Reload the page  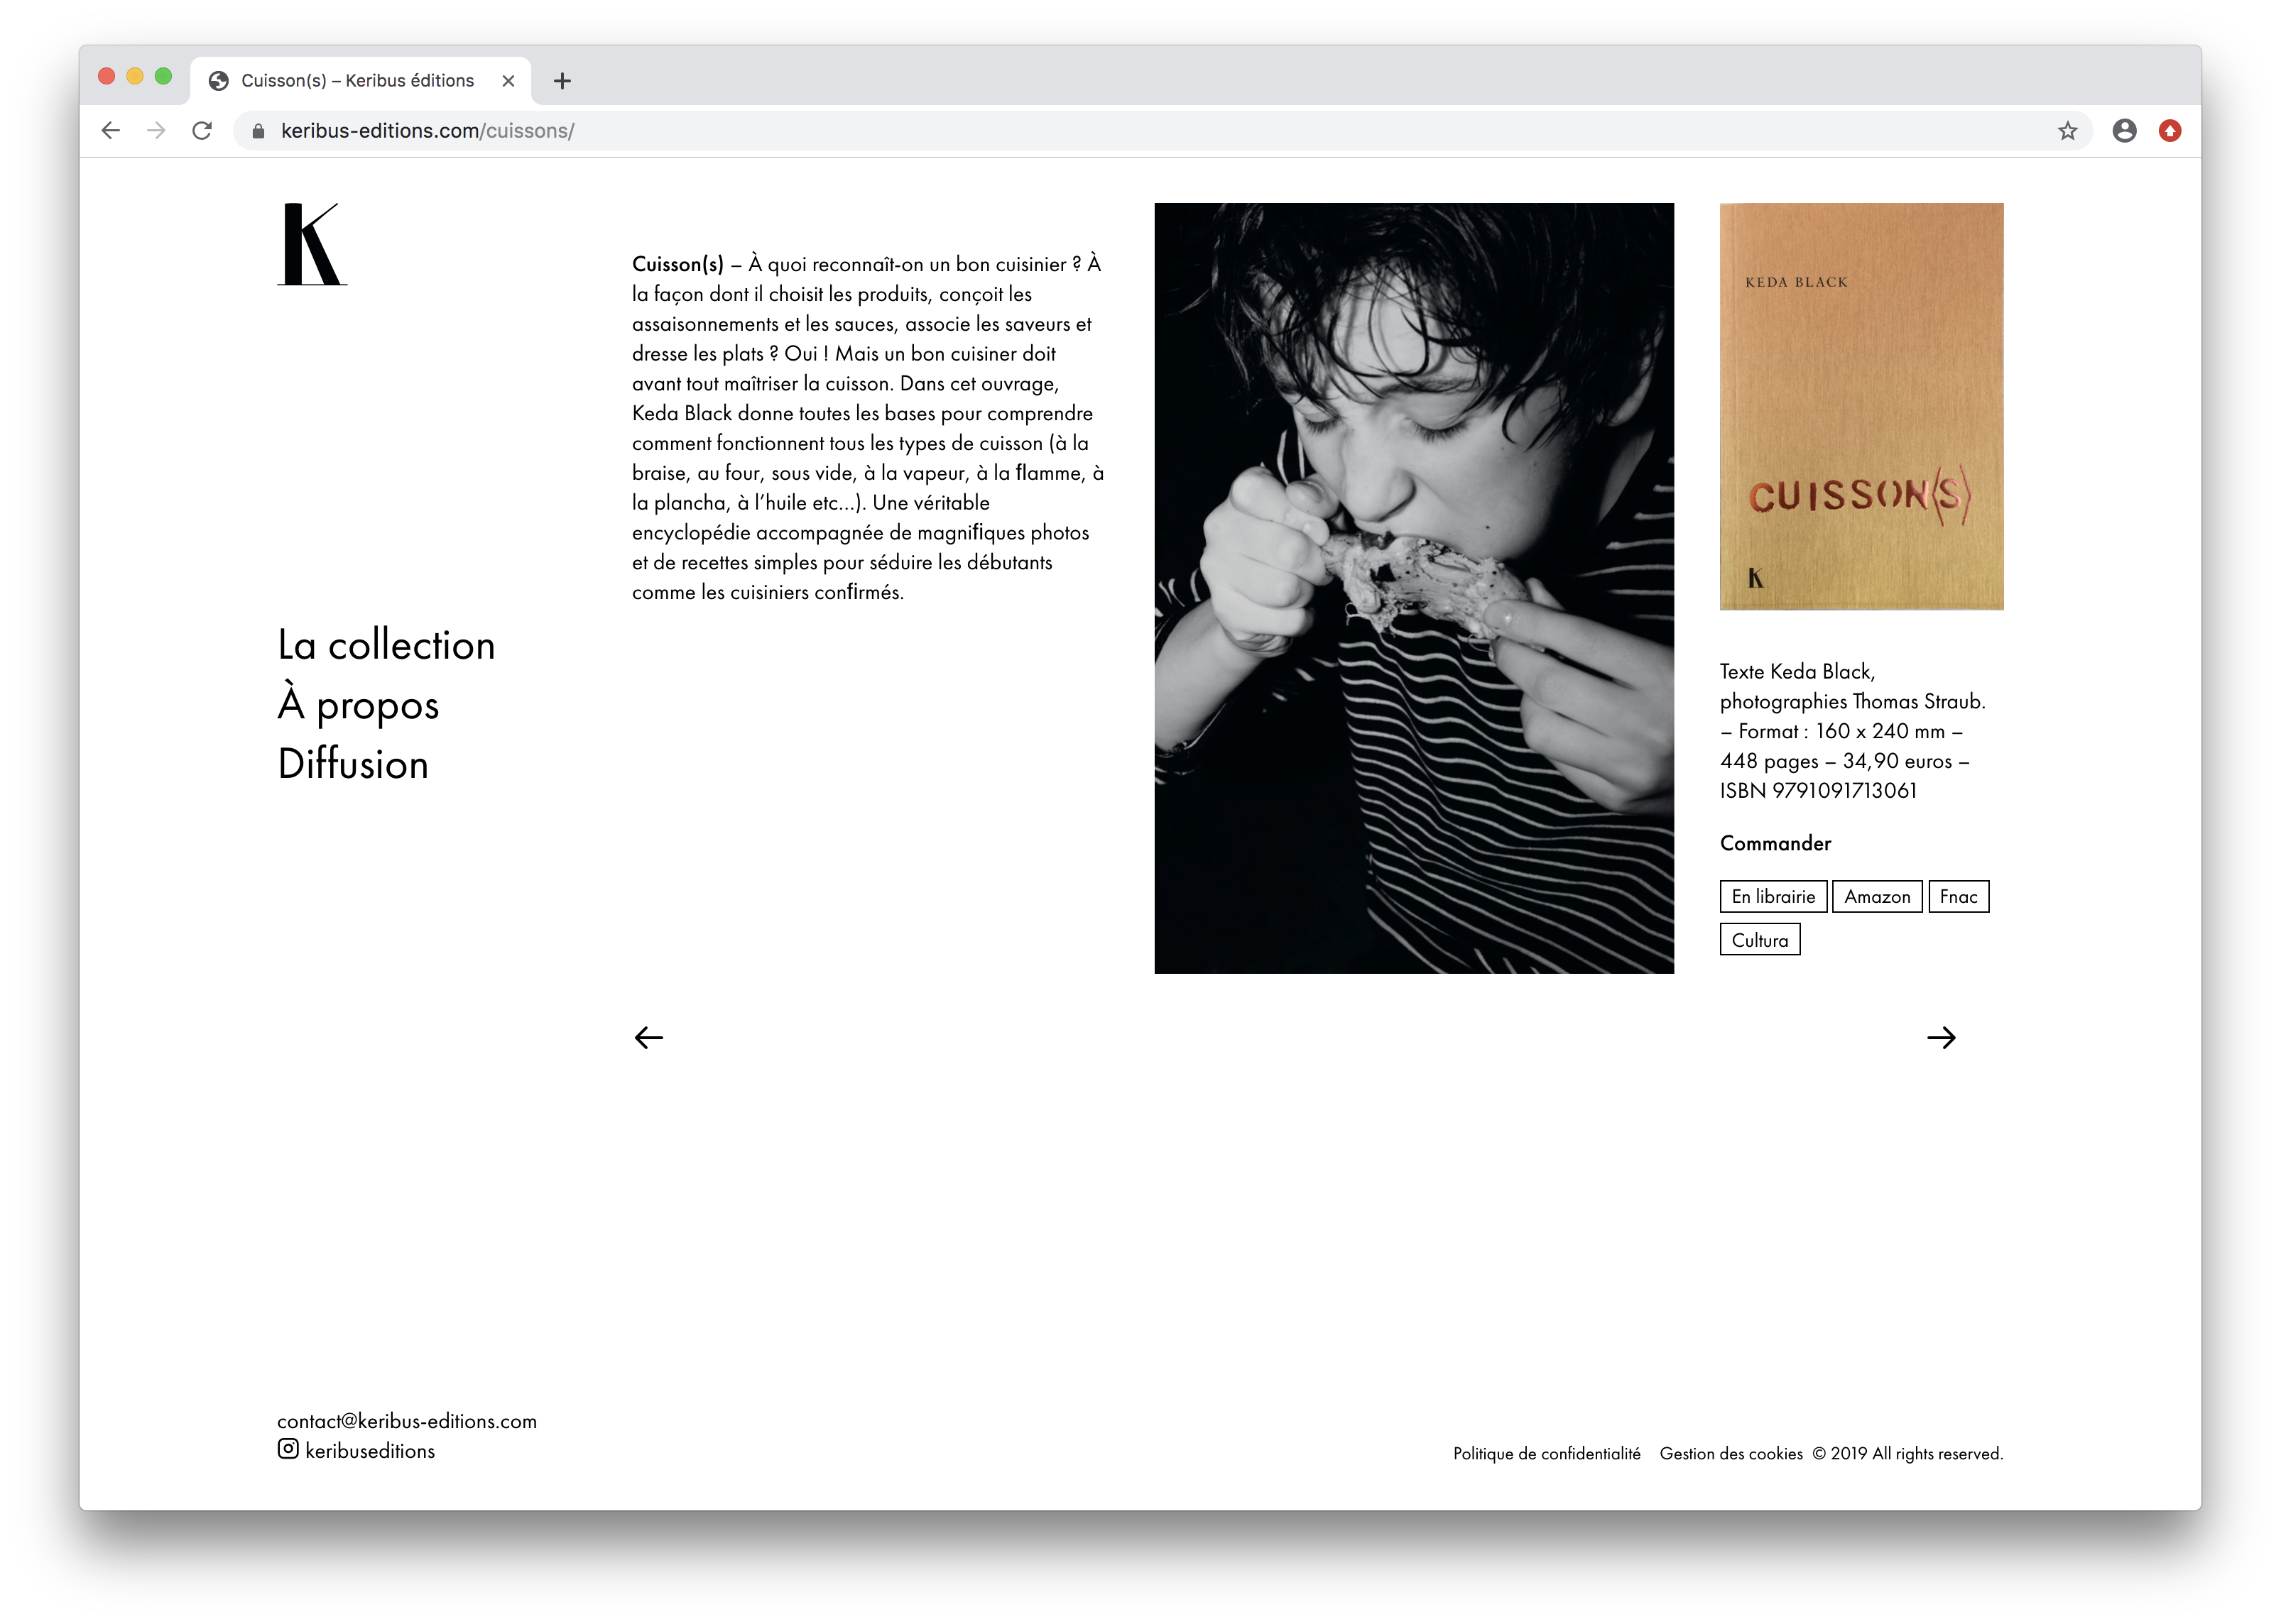(202, 131)
